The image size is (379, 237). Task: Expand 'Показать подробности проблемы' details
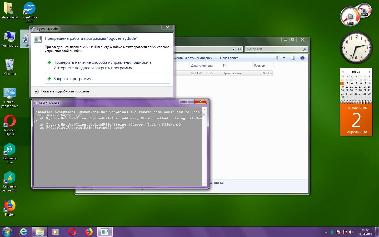point(36,91)
